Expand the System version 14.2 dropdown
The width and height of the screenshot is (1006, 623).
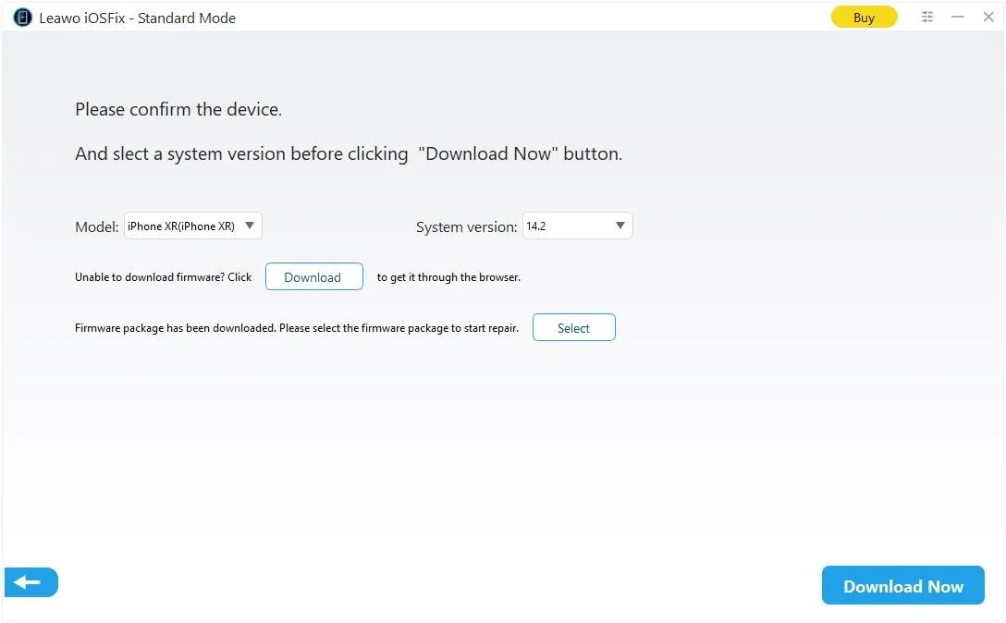577,226
